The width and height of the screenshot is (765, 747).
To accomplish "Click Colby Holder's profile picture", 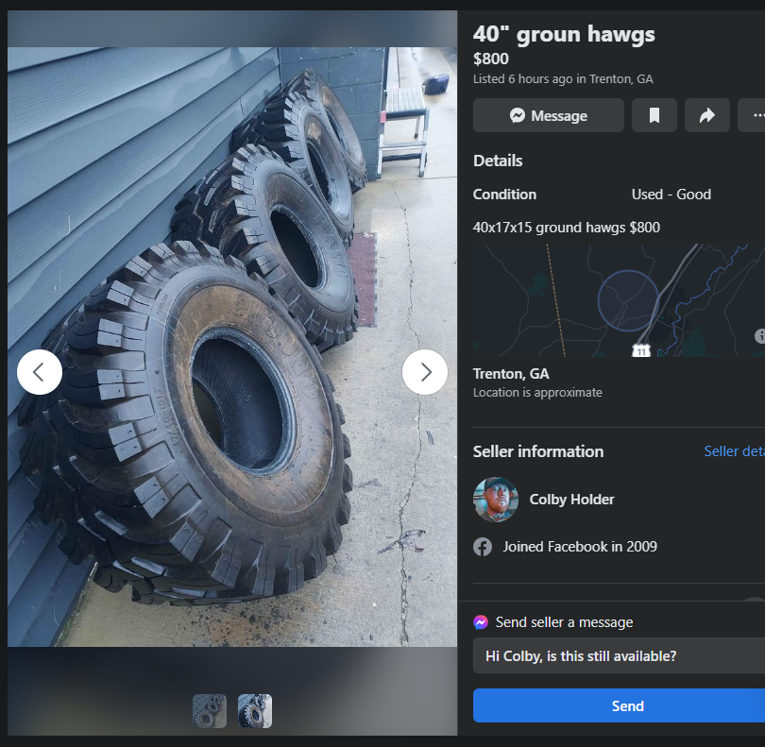I will 496,500.
